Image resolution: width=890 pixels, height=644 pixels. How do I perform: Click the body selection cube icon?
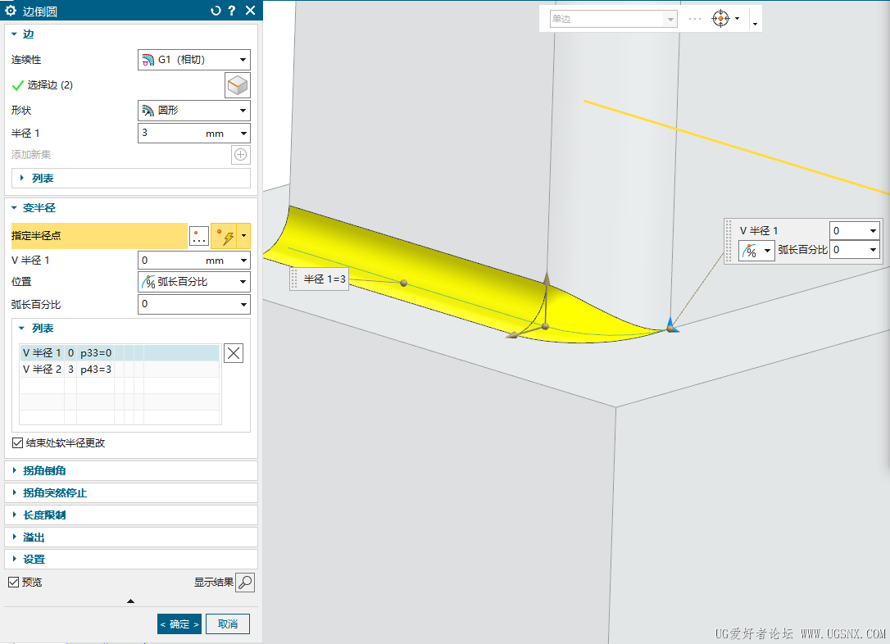[x=238, y=86]
